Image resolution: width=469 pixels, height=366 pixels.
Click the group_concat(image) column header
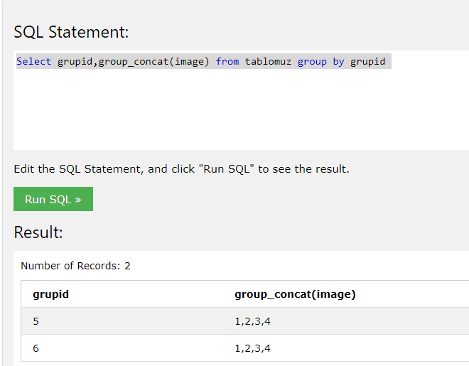coord(295,294)
